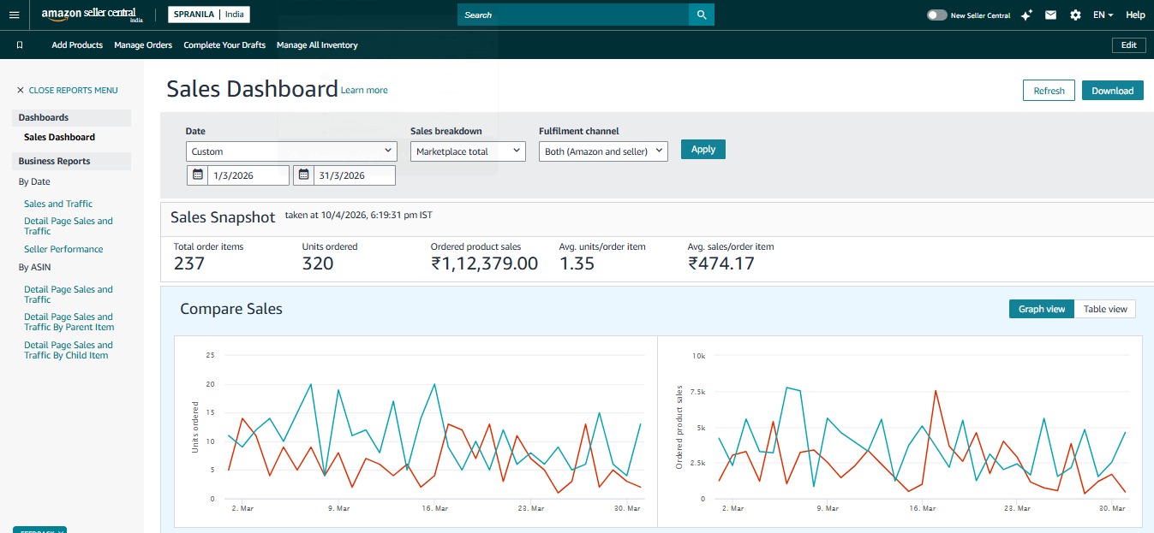Viewport: 1154px width, 533px height.
Task: Expand the Date range dropdown
Action: (291, 151)
